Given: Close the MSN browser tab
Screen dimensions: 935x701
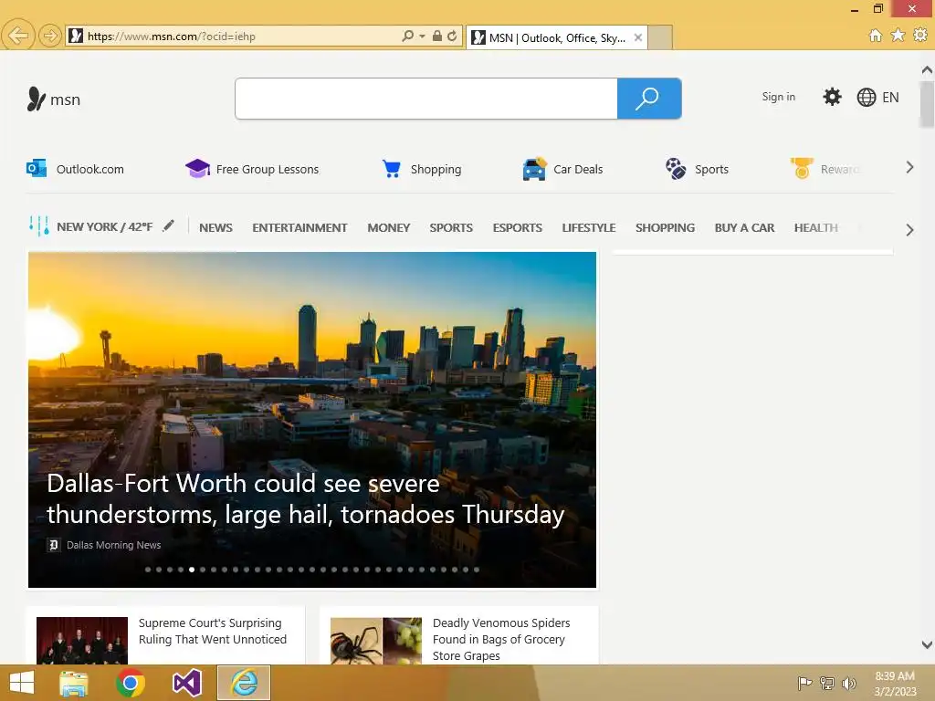Looking at the screenshot, I should click(x=638, y=37).
